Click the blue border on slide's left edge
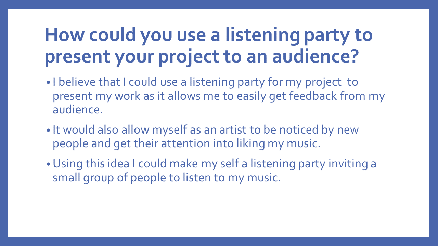This screenshot has width=438, height=246. click(4, 123)
